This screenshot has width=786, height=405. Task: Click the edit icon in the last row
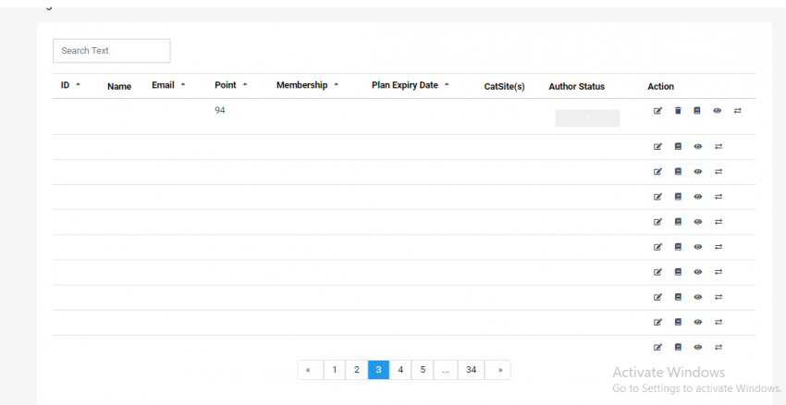coord(657,347)
